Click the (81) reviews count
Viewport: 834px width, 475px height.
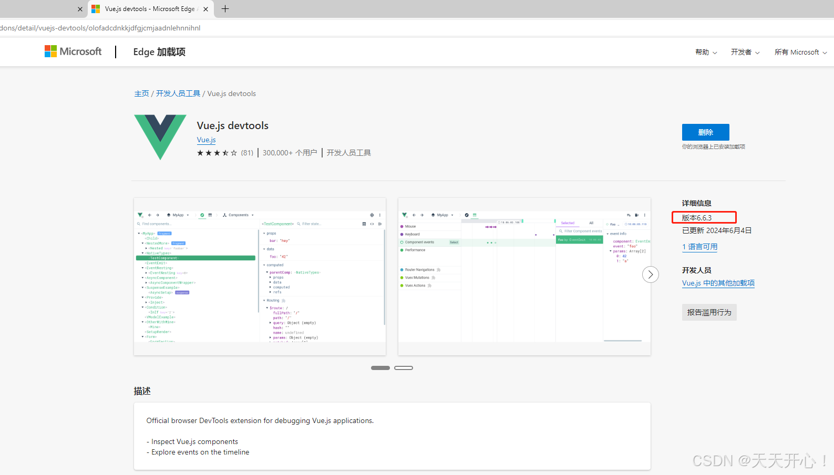(247, 153)
